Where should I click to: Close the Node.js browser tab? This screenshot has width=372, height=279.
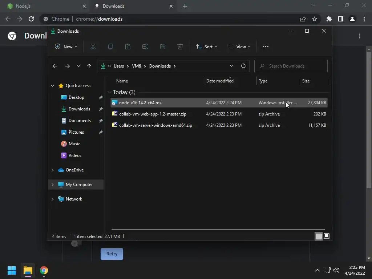(x=84, y=6)
